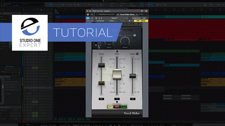
Task: Close the VRS Vox Dry inserts window
Action: (x=146, y=11)
